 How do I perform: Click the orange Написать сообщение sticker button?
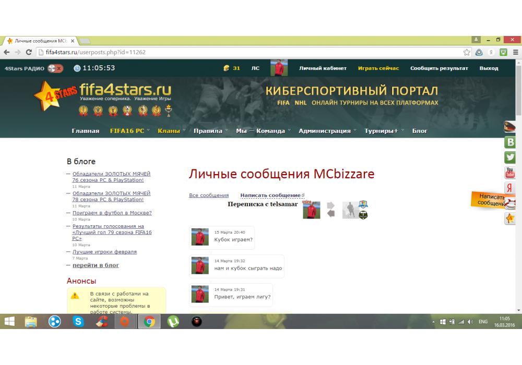(x=488, y=200)
